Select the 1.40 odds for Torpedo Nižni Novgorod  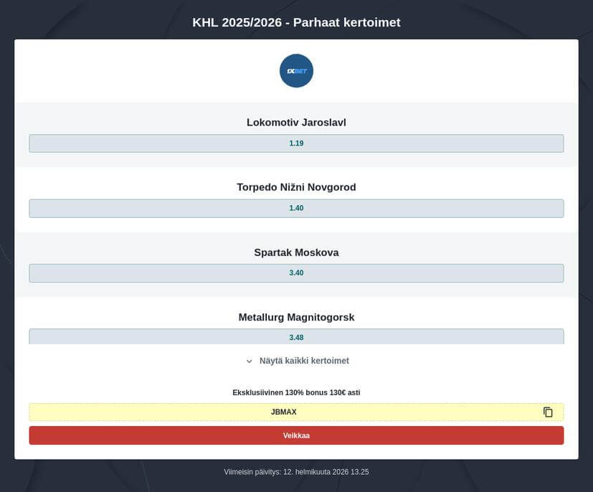point(296,208)
